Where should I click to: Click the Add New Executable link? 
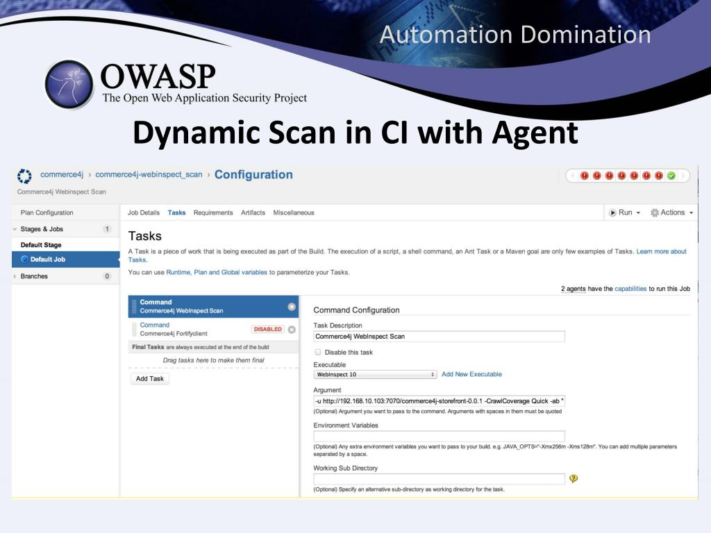click(471, 374)
